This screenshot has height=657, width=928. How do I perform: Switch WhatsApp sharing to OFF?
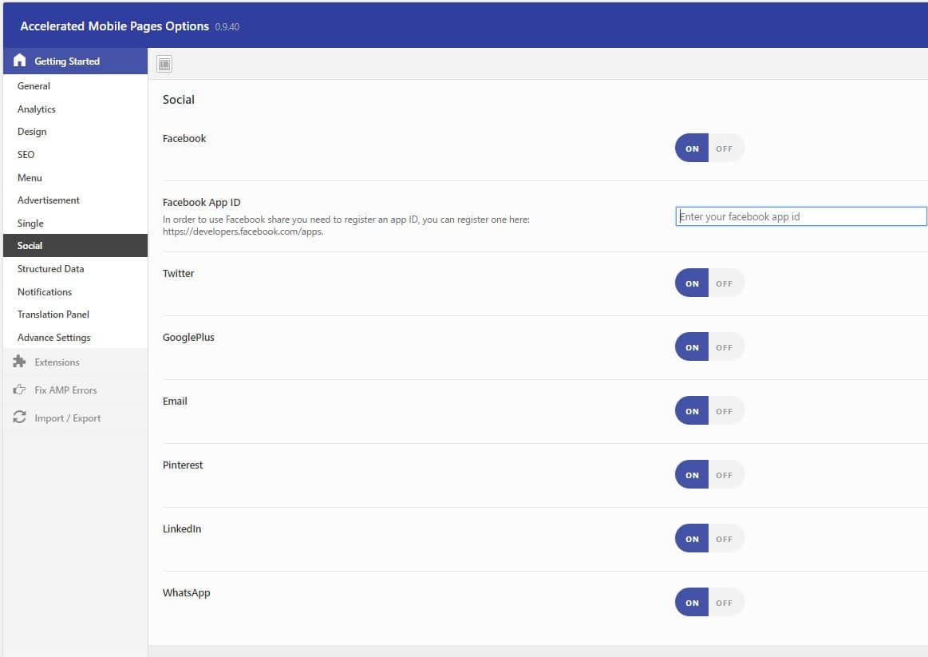click(x=725, y=603)
